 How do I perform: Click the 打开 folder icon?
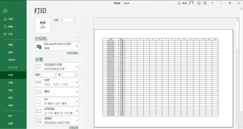(5, 34)
